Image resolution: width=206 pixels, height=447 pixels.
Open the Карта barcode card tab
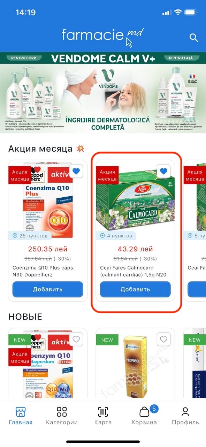coord(103,416)
